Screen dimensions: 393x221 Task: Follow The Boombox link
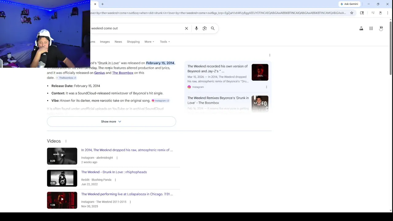tap(123, 73)
